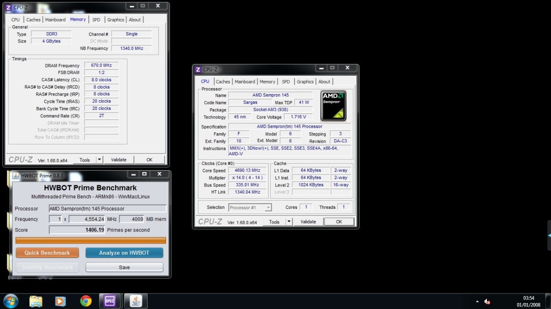Click OK in CPU window
The height and width of the screenshot is (309, 551).
[339, 222]
